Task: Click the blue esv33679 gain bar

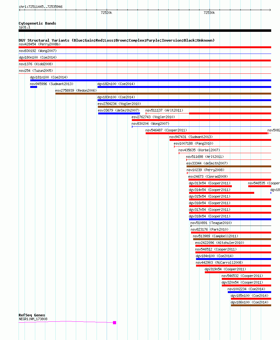Action: [119, 113]
